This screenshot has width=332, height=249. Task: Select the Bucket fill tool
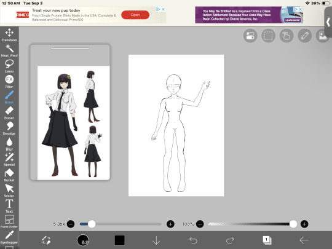click(x=9, y=175)
